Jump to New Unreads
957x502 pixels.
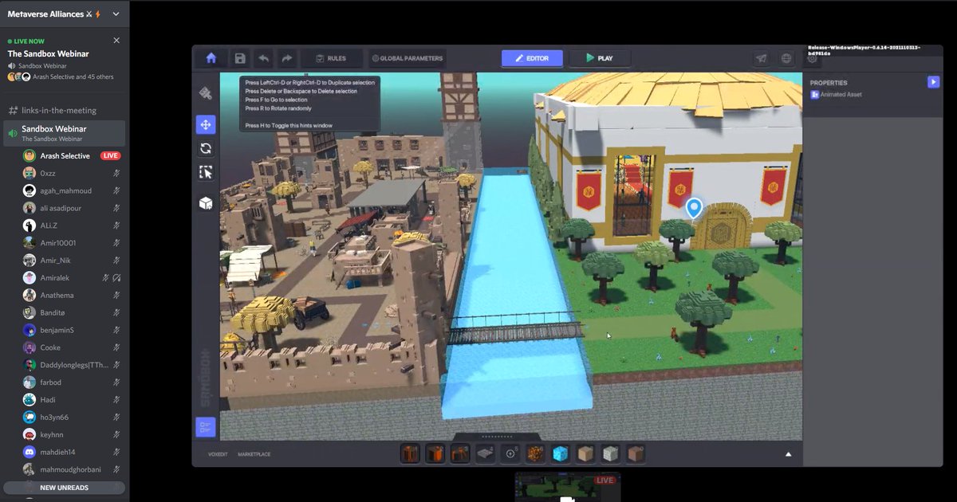click(64, 488)
